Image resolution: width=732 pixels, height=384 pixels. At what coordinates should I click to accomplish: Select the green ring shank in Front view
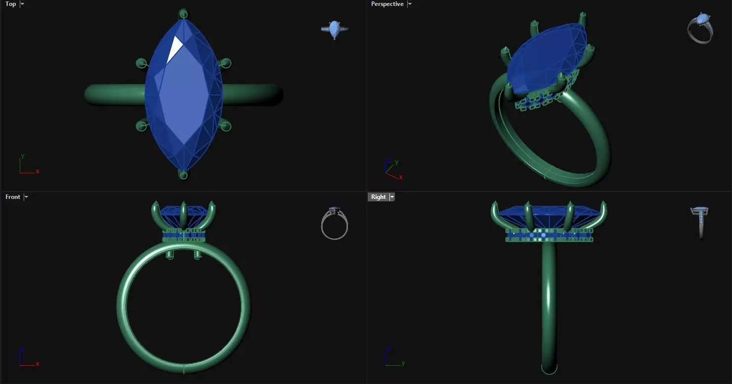(x=183, y=305)
